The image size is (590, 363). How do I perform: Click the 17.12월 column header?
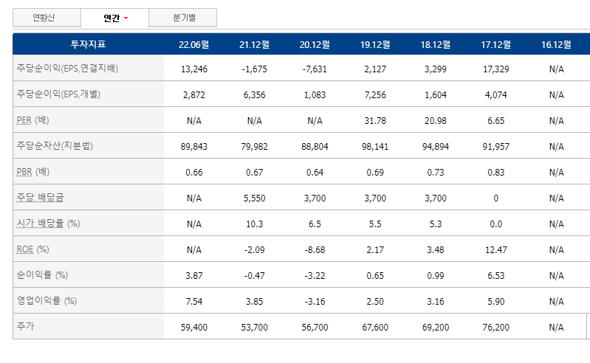tap(496, 45)
